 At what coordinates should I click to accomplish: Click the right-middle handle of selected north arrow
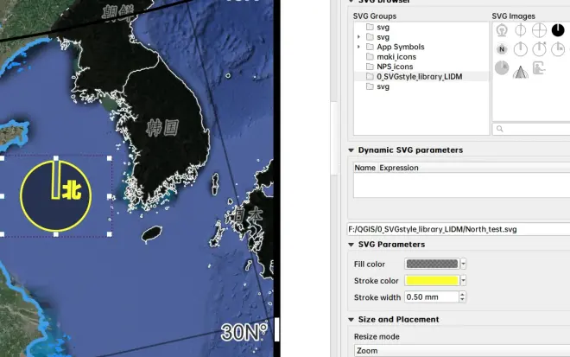[x=110, y=196]
